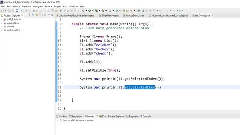
Task: Click the Web Browser globe icon
Action: coord(138,11)
